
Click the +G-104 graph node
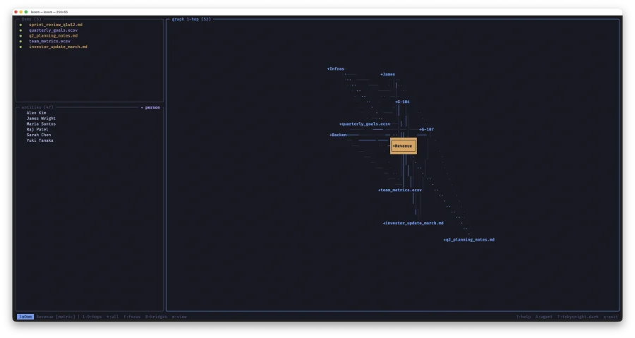click(402, 102)
